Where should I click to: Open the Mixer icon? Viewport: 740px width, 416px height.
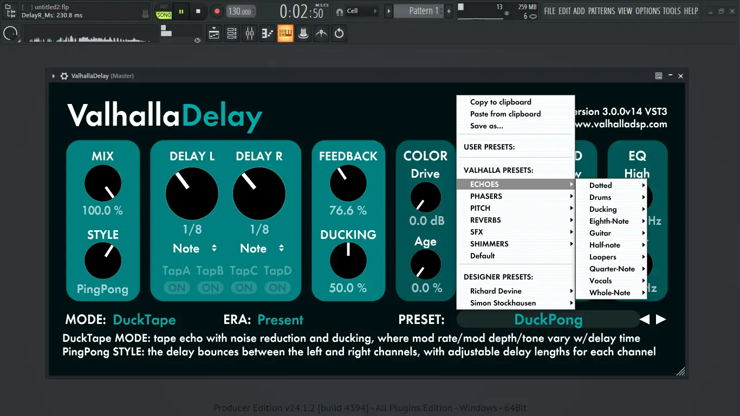click(249, 33)
